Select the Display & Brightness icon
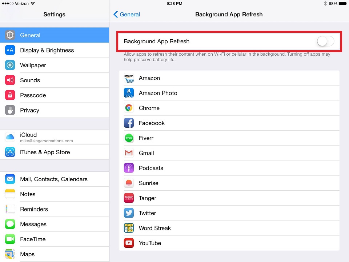 [10, 50]
